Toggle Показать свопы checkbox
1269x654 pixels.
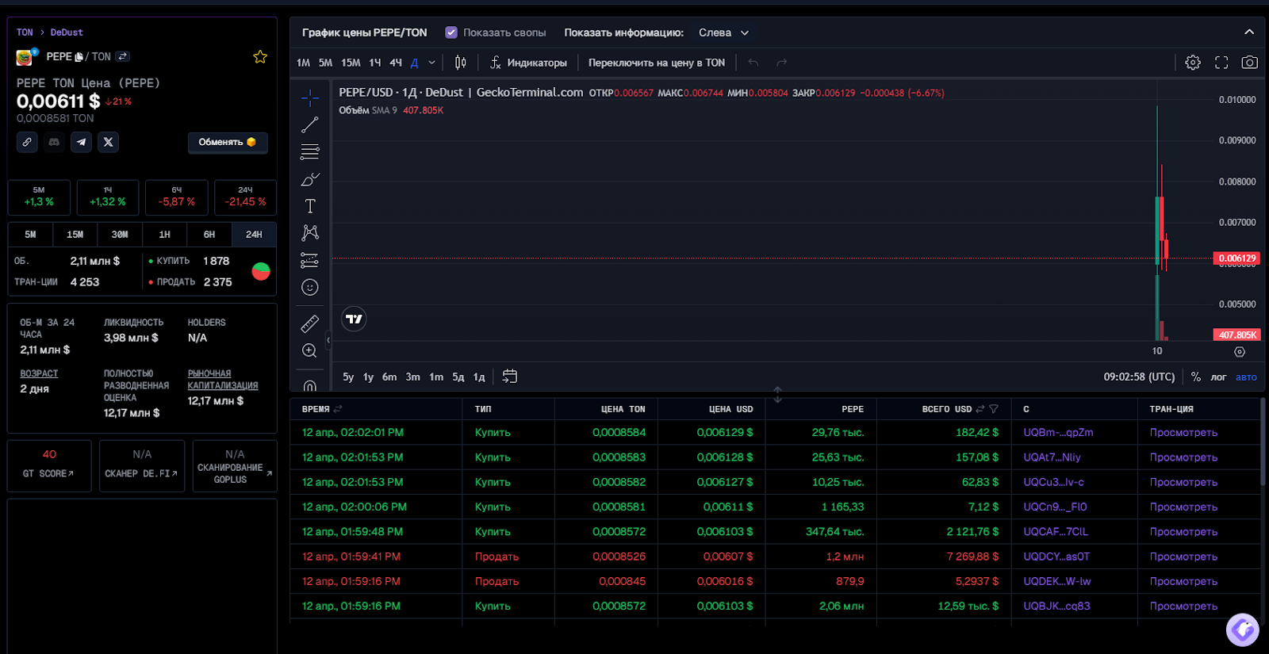(x=451, y=33)
